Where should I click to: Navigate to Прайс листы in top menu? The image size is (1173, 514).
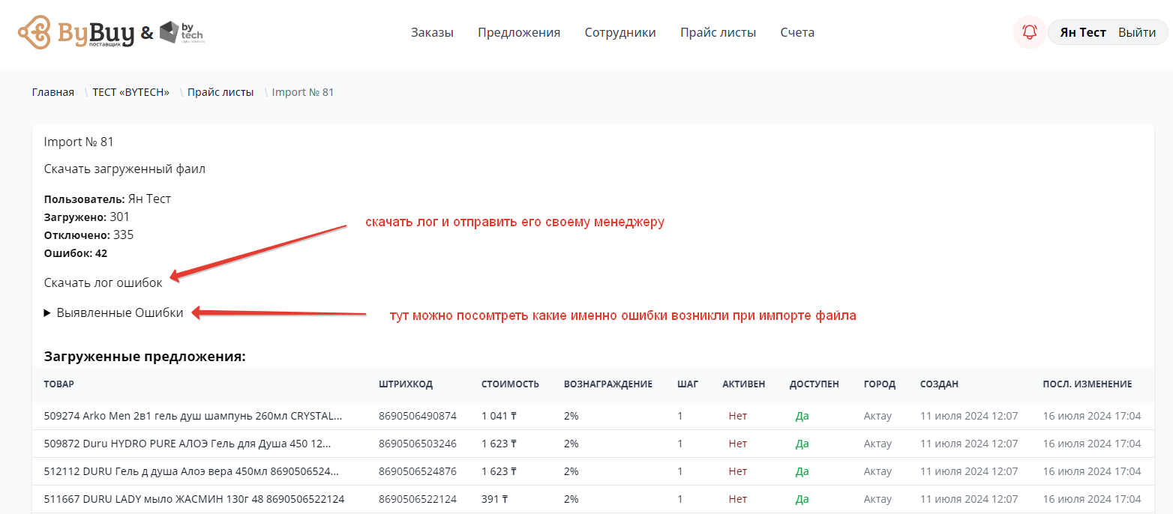coord(718,32)
